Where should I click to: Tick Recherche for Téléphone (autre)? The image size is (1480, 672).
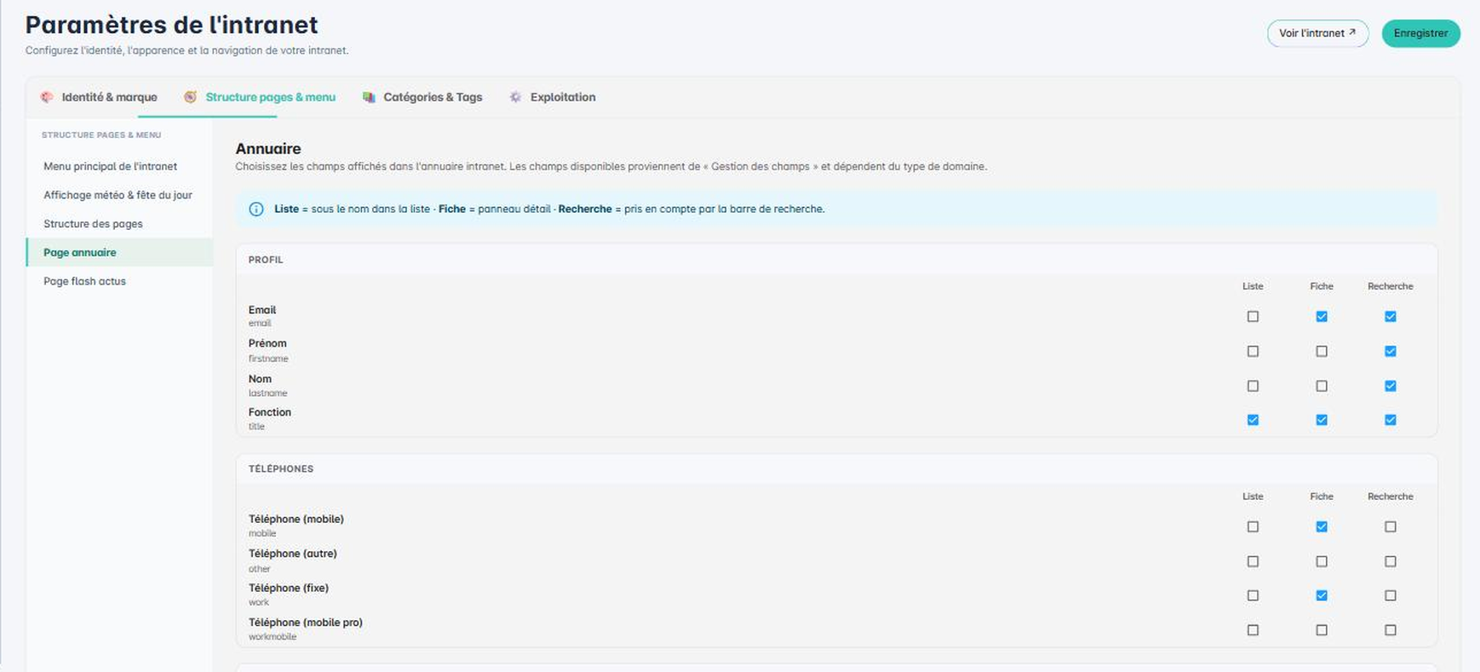click(1391, 561)
